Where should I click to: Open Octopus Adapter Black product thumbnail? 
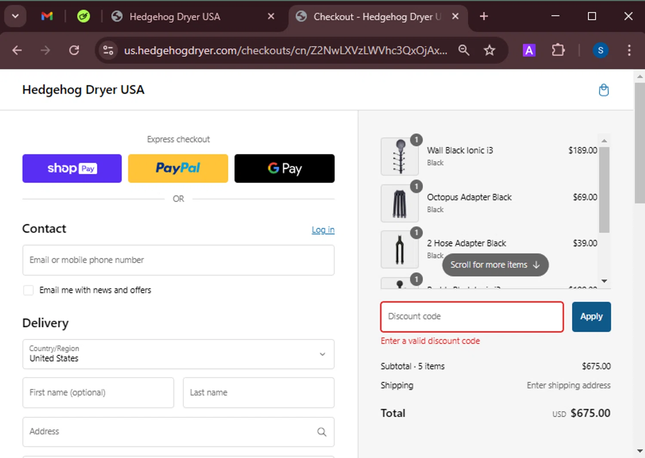point(400,203)
